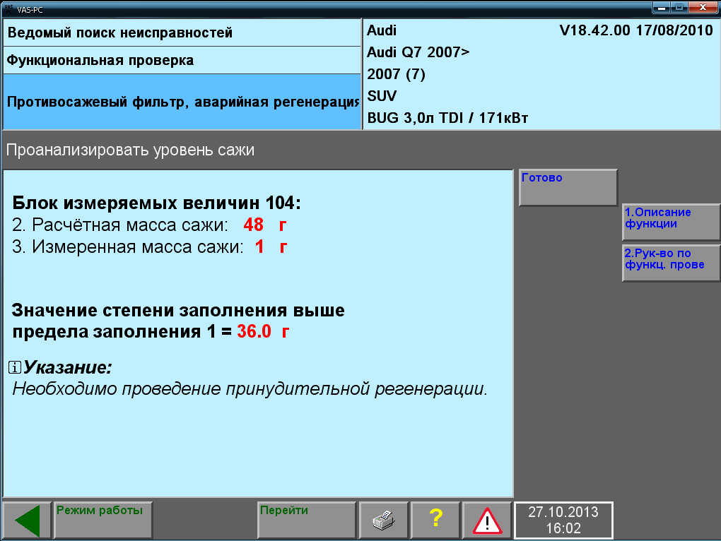Click the Готово button

click(568, 187)
